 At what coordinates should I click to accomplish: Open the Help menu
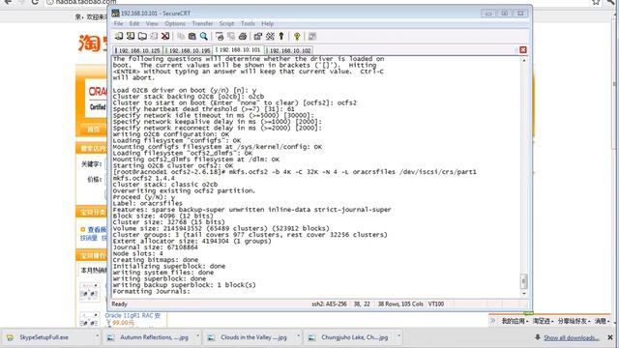click(x=267, y=23)
